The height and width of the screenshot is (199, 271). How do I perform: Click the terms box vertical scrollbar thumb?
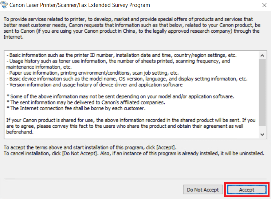point(262,92)
